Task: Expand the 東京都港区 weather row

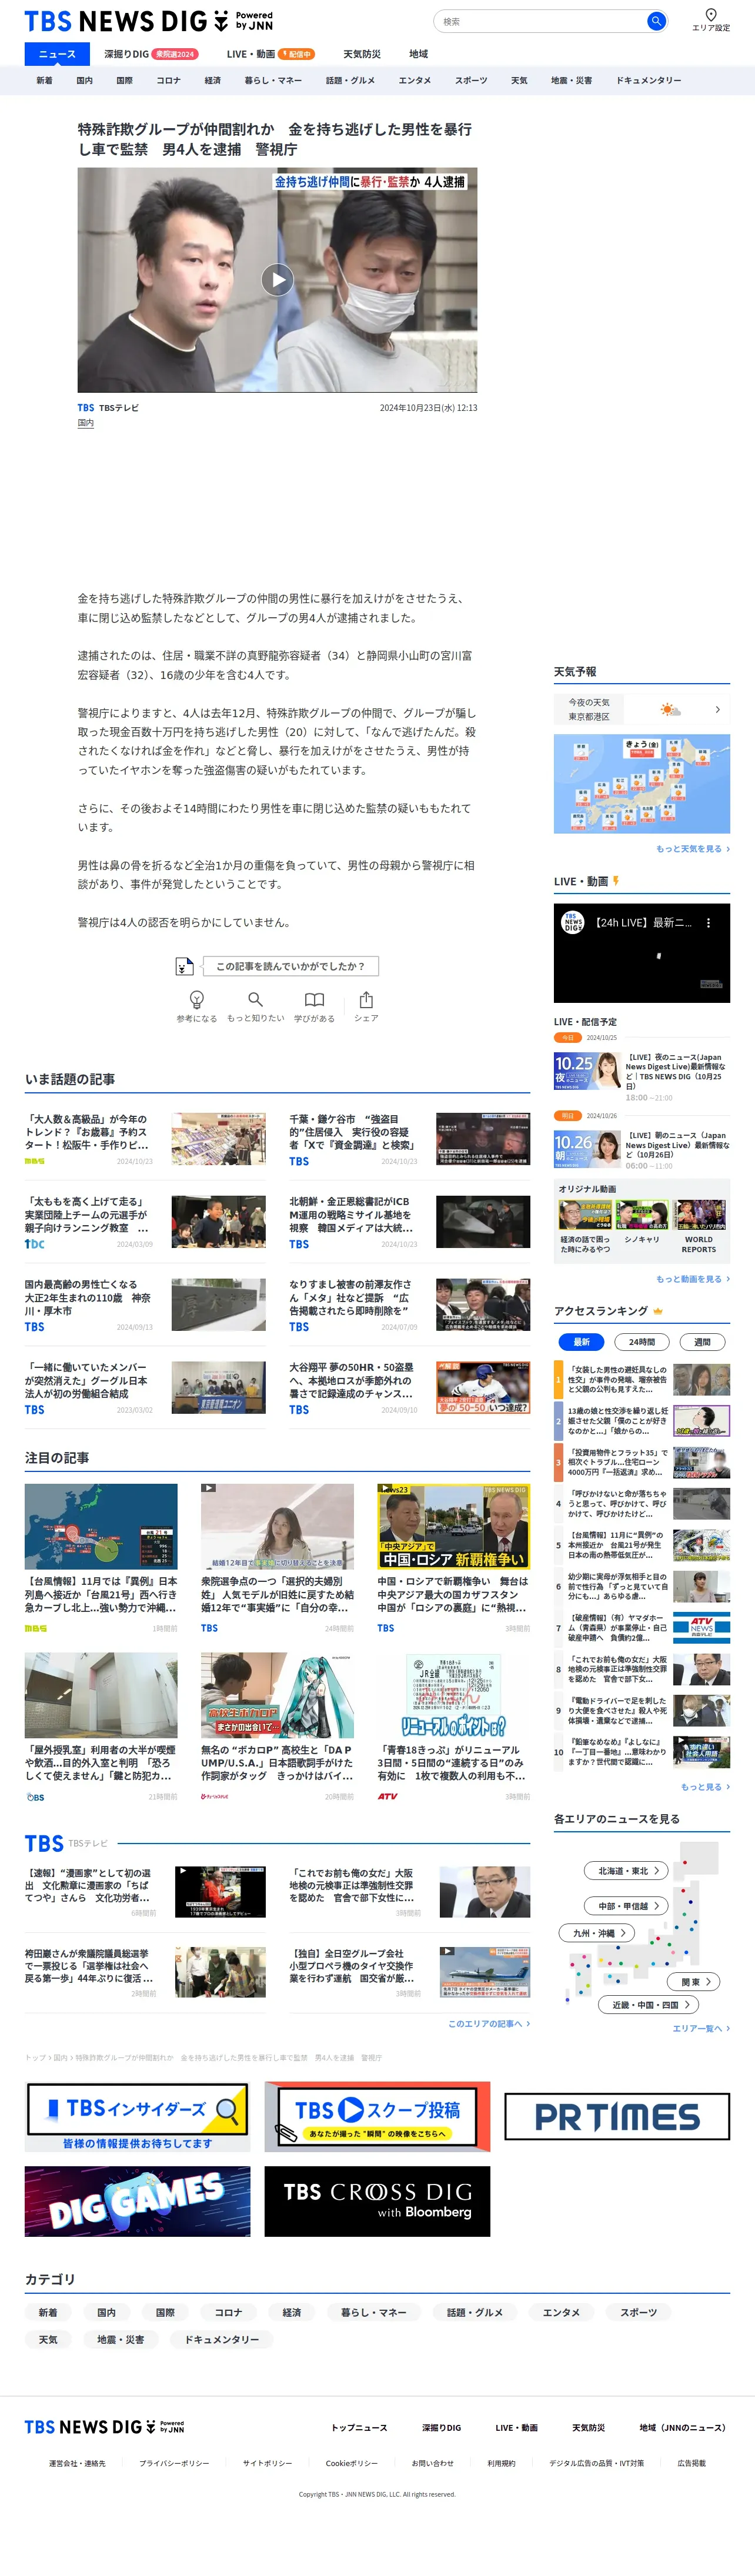Action: (x=642, y=709)
